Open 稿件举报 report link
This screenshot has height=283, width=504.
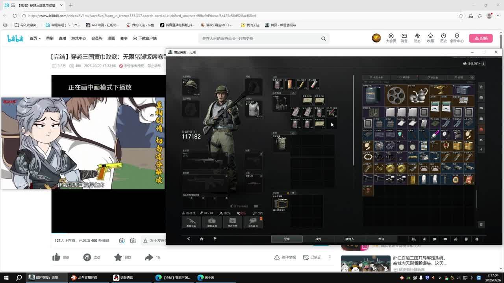click(x=285, y=257)
